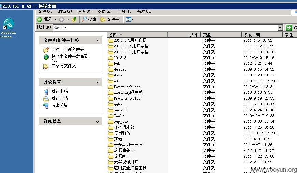Image resolution: width=297 pixels, height=173 pixels.
Task: Open the 工具(T) menu
Action: click(124, 11)
